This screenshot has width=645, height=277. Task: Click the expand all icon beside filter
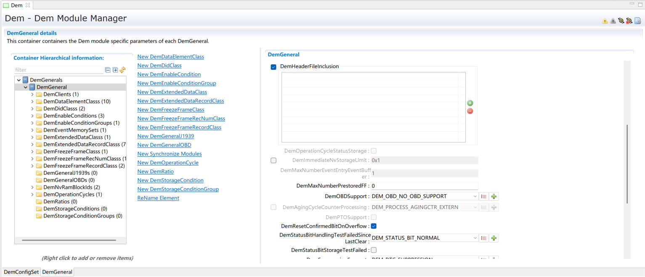(x=115, y=70)
